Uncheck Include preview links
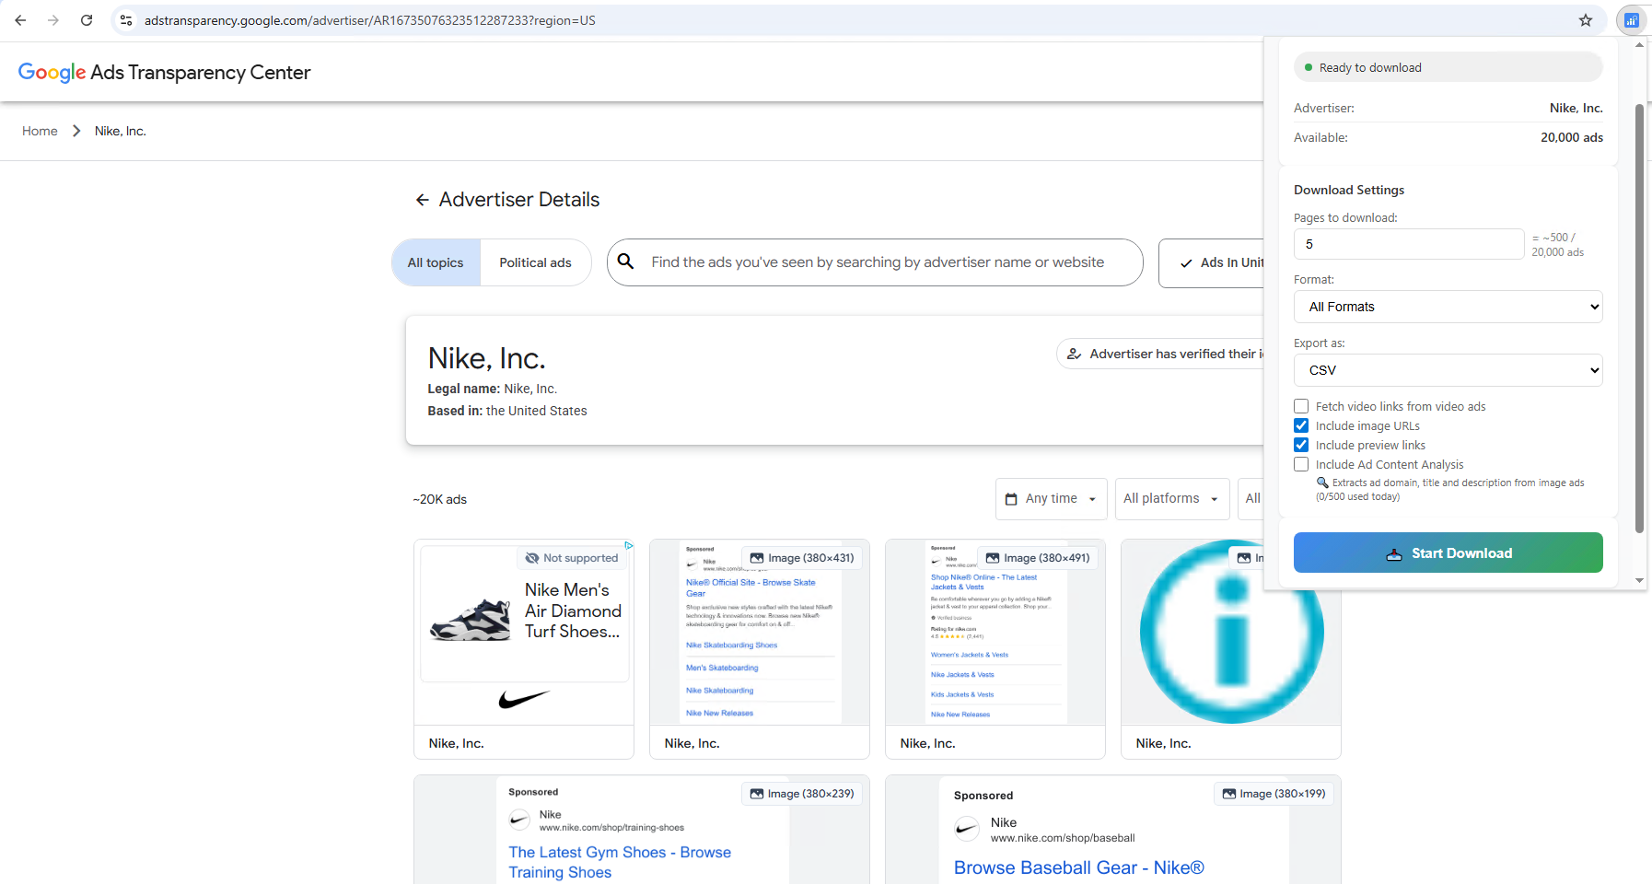The height and width of the screenshot is (884, 1652). [1301, 445]
